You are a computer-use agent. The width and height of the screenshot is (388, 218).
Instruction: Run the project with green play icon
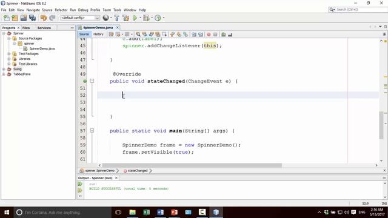(135, 18)
